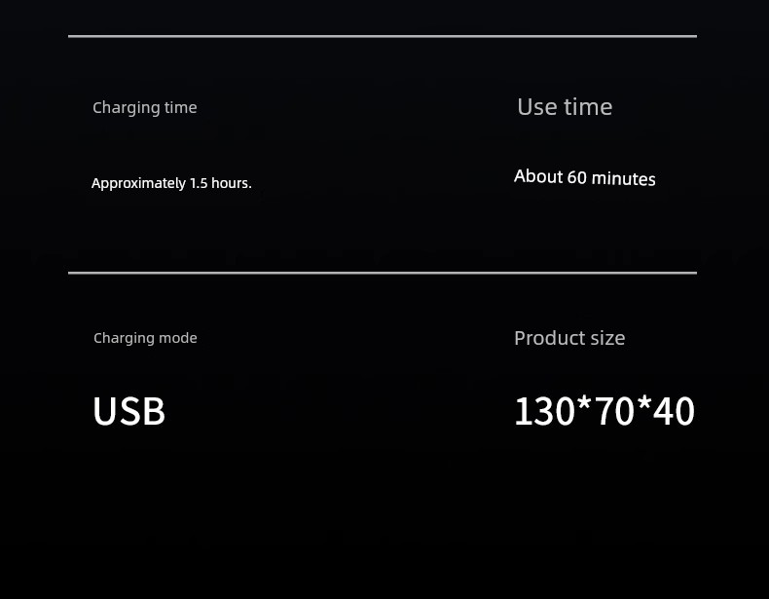Click the 'Charging mode' label
Image resolution: width=769 pixels, height=599 pixels.
(x=145, y=338)
